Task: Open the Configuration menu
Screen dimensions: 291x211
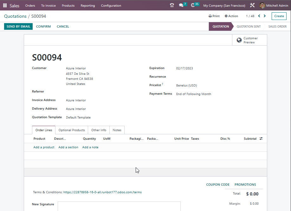Action: tap(111, 6)
